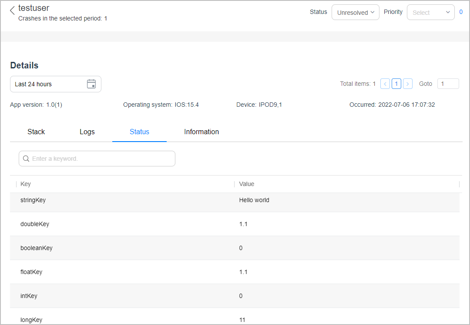Click the back arrow beside testuser
The width and height of the screenshot is (470, 325).
[x=12, y=11]
